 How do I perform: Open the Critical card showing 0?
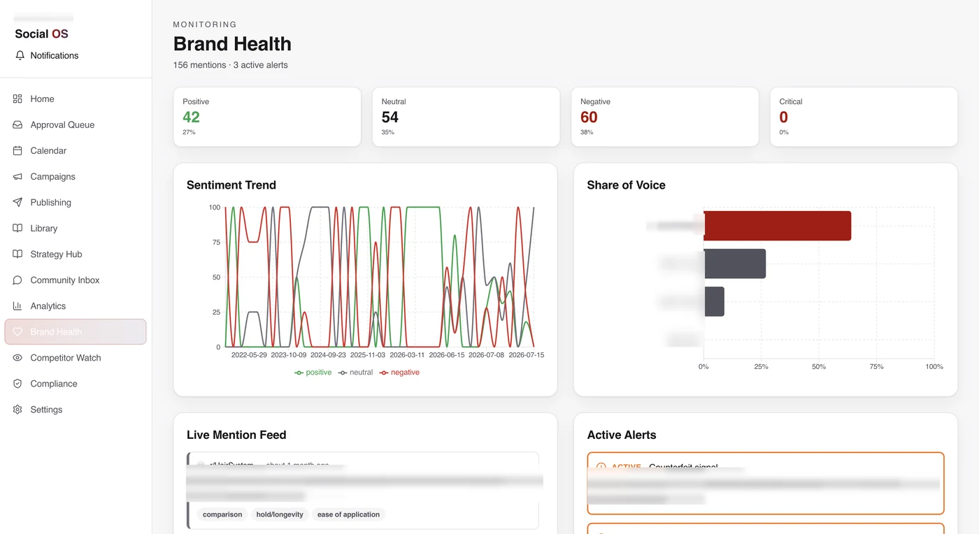coord(864,117)
